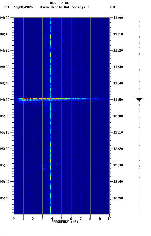Click the frequency axis value 5
The width and height of the screenshot is (151, 236).
[62, 219]
